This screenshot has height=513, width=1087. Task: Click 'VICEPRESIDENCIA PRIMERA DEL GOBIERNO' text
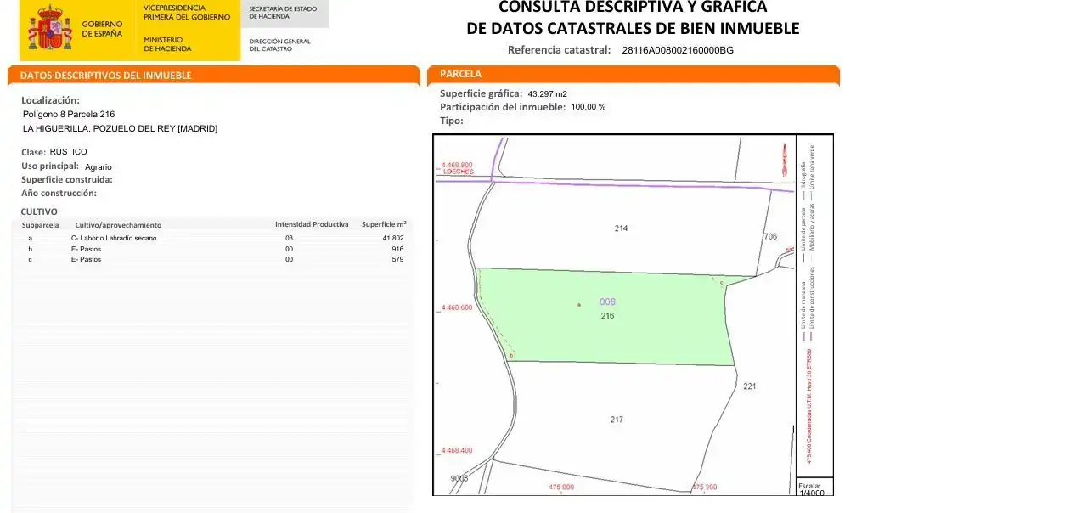coord(187,12)
